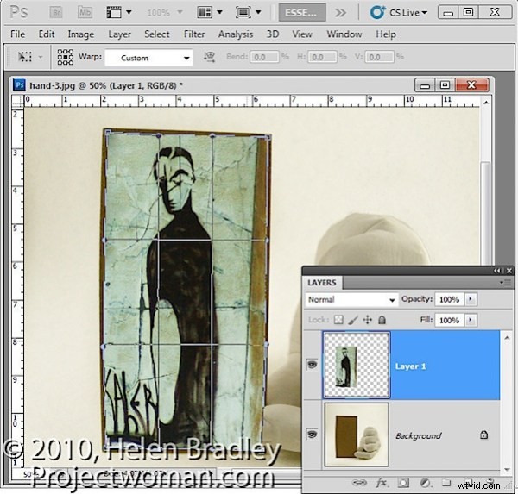Show more workspaces with the double chevron
518x494 pixels.
click(340, 13)
